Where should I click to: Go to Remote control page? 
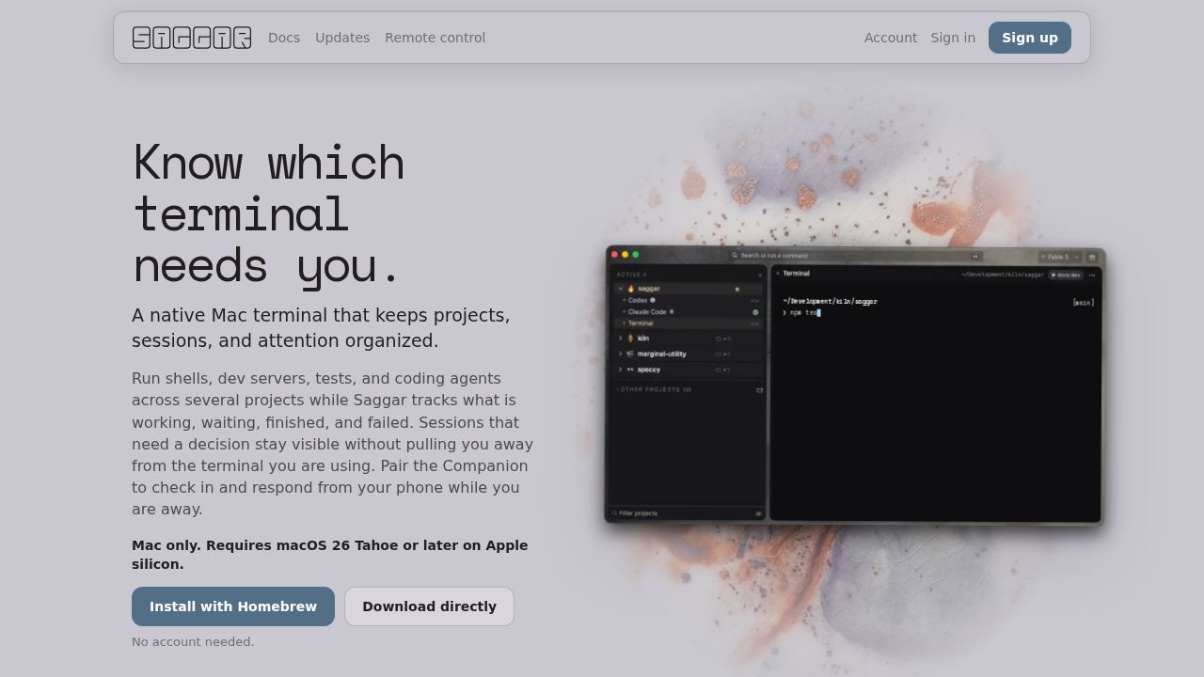[436, 38]
